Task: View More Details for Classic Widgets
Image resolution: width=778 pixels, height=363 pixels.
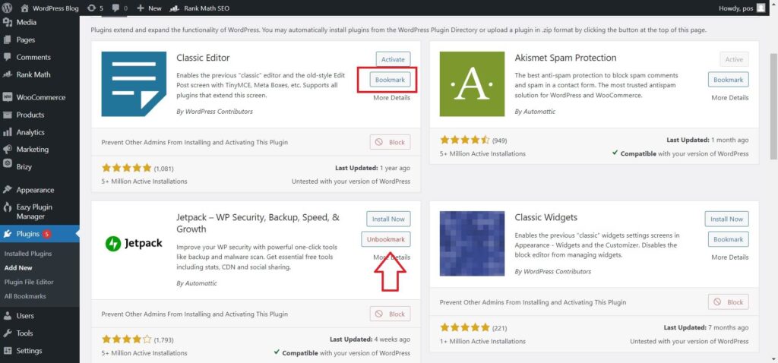Action: (730, 257)
